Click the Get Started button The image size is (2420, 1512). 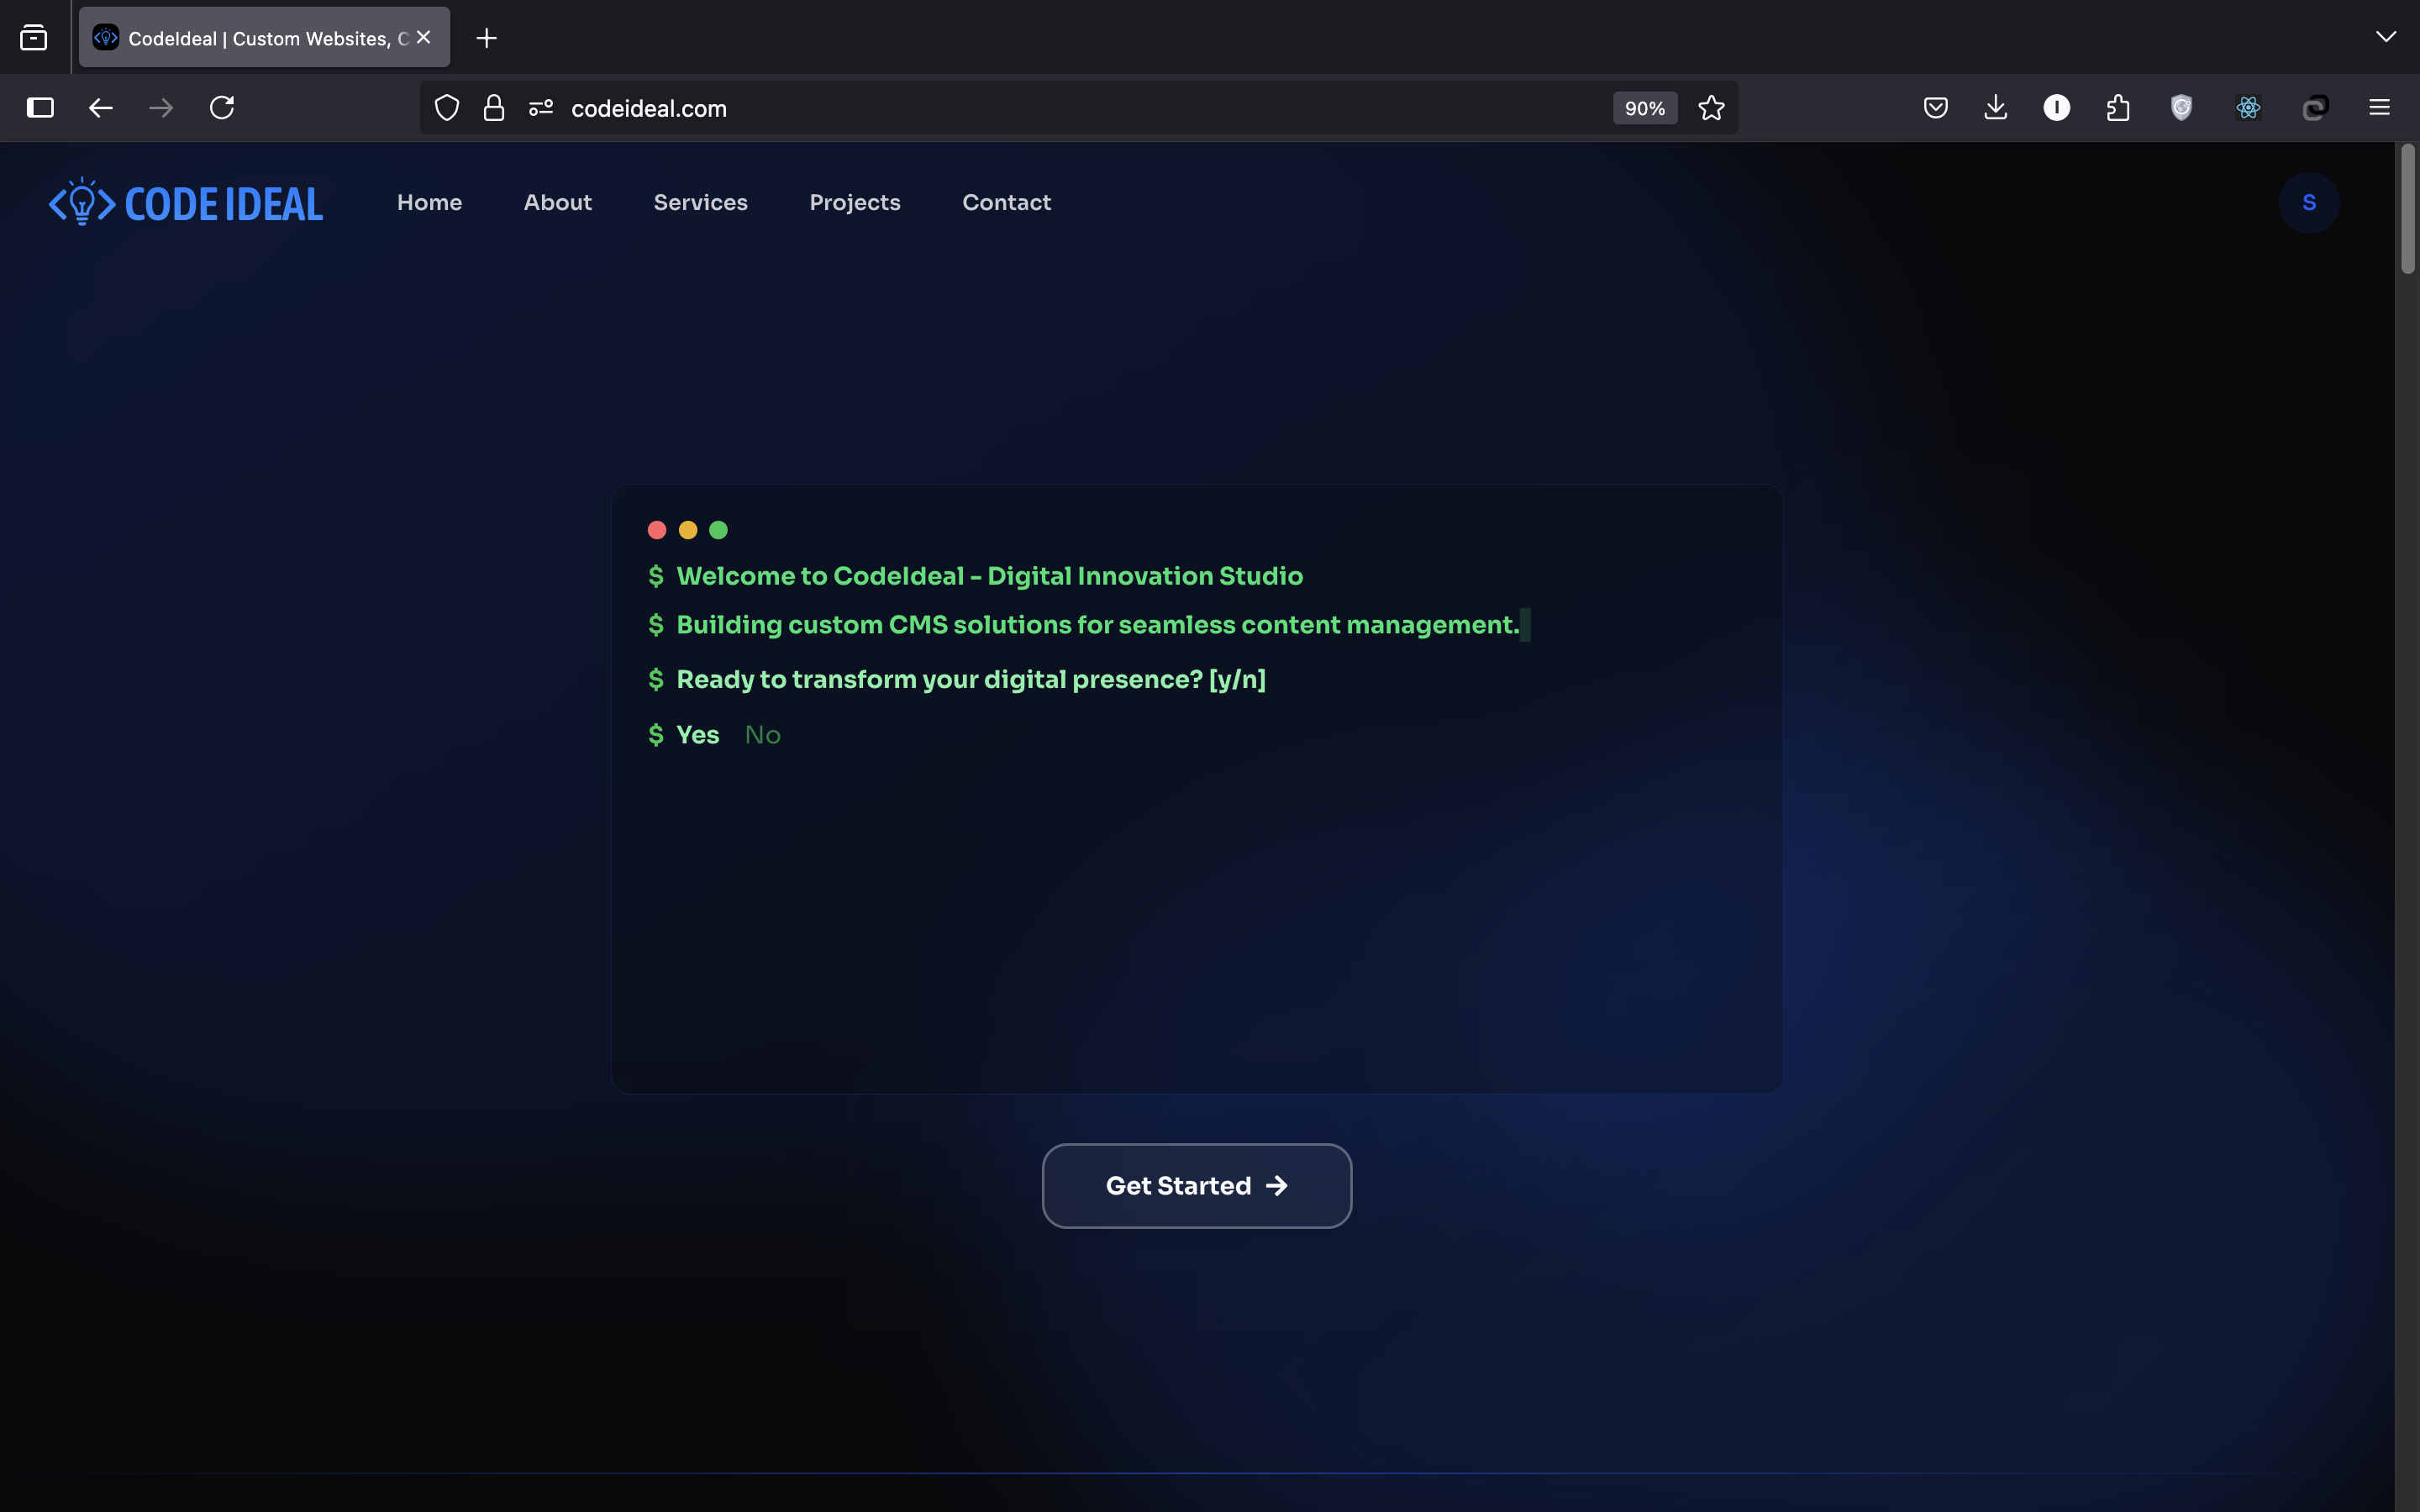[x=1196, y=1186]
